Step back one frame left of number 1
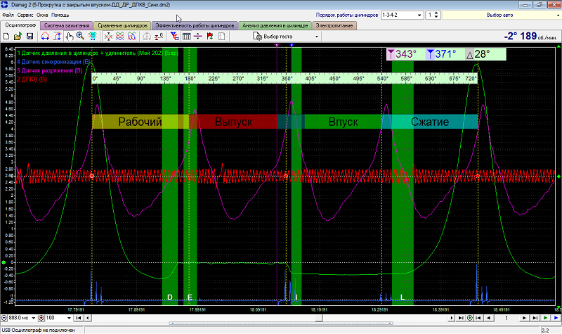Image resolution: width=562 pixels, height=334 pixels. 488,318
